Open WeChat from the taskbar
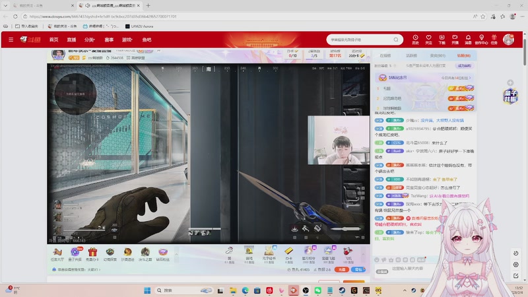The width and height of the screenshot is (528, 297). tap(317, 290)
